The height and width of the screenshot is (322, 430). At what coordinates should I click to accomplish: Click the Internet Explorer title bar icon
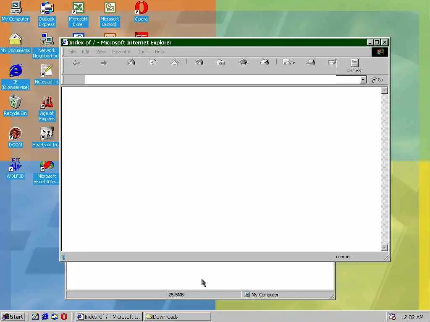tap(65, 42)
